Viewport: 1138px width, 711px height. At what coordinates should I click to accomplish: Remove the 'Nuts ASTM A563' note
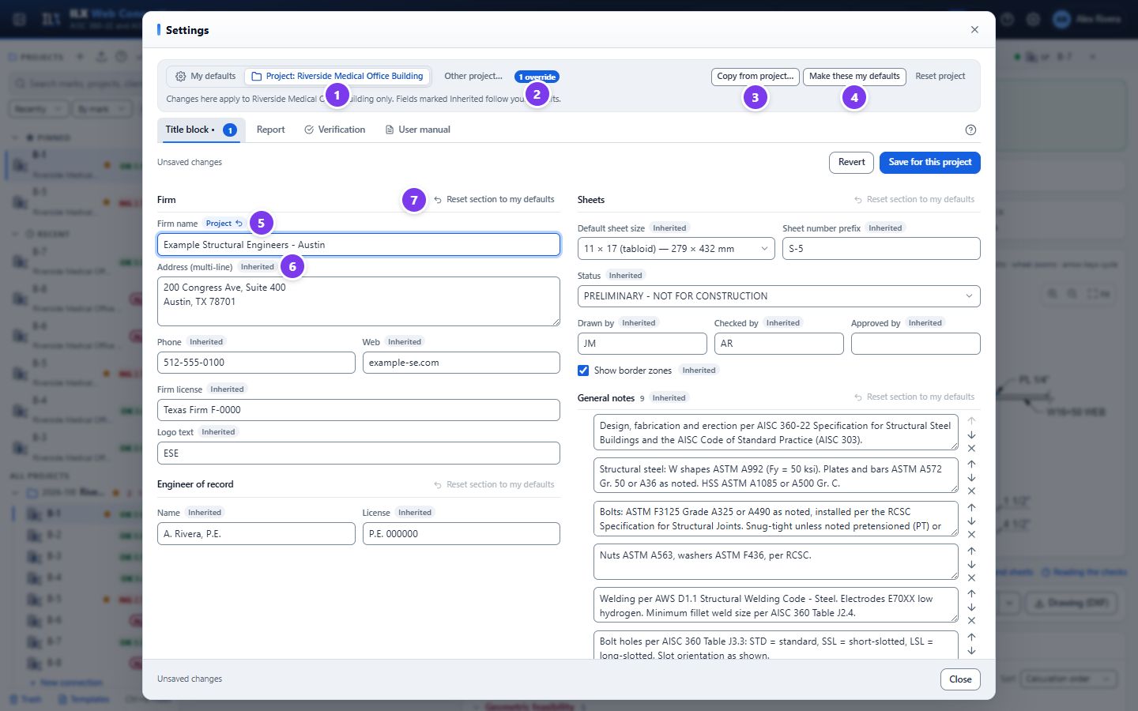971,577
